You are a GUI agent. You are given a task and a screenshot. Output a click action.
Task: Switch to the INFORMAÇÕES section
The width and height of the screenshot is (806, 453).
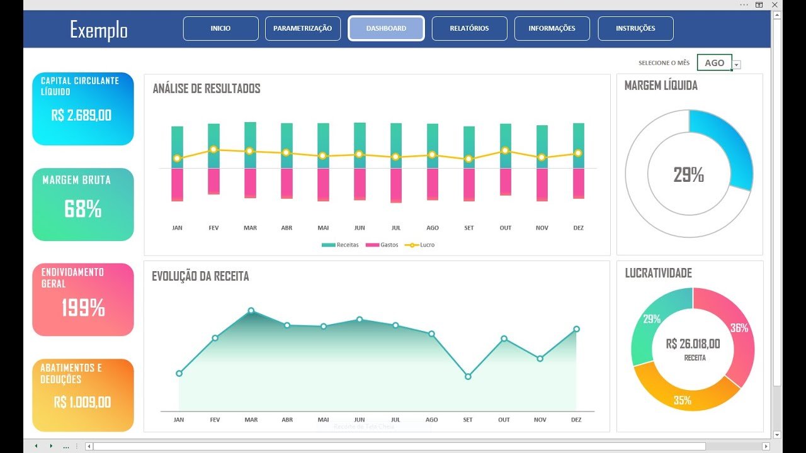552,28
